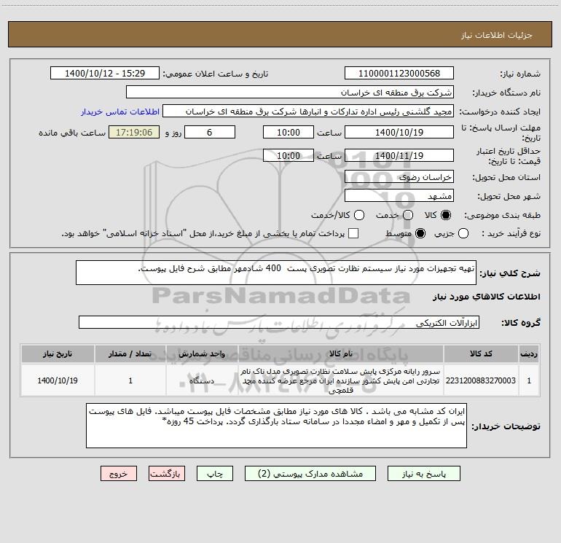The image size is (561, 543).
Task: Click the دستگاه unit cell
Action: 202,380
